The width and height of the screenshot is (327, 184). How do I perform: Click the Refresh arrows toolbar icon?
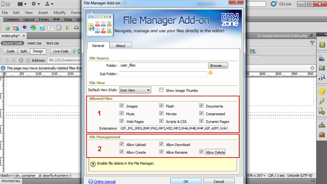[x=252, y=51]
